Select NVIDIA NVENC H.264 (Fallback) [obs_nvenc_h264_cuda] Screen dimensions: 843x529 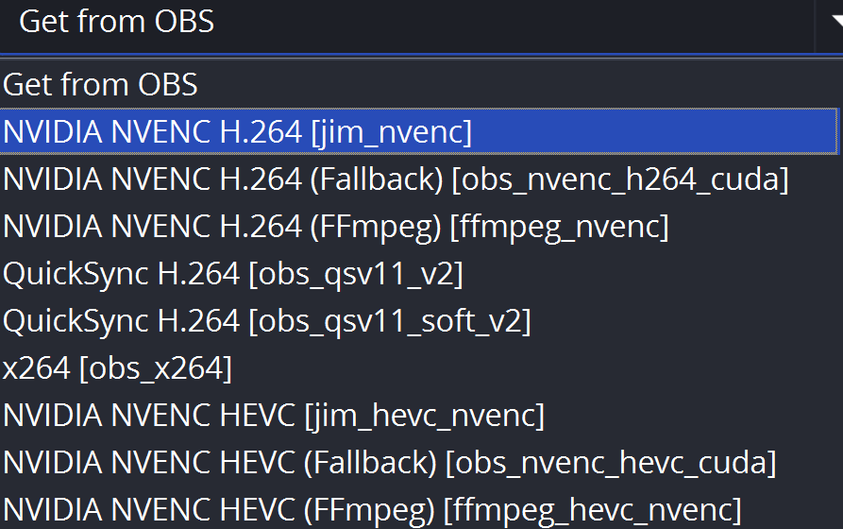click(419, 179)
